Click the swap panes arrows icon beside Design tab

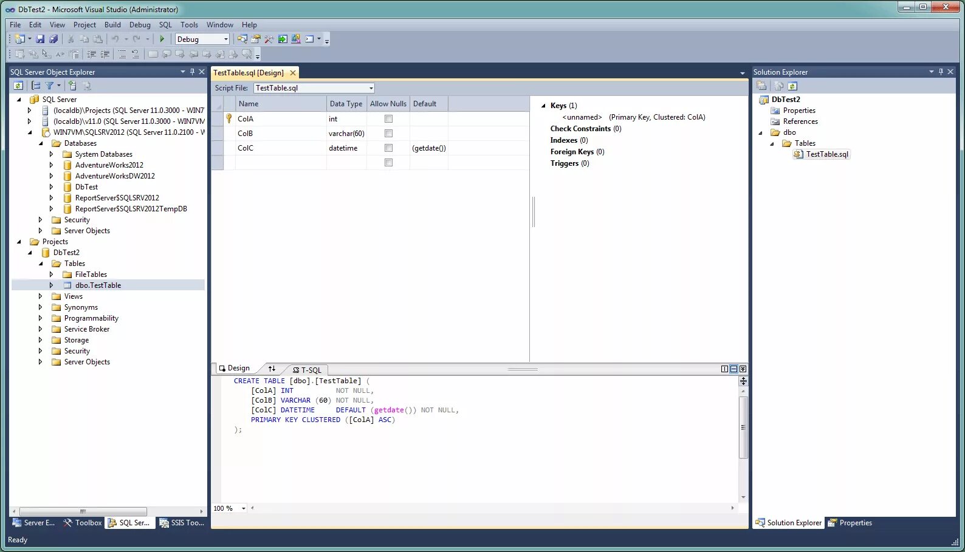tap(272, 369)
